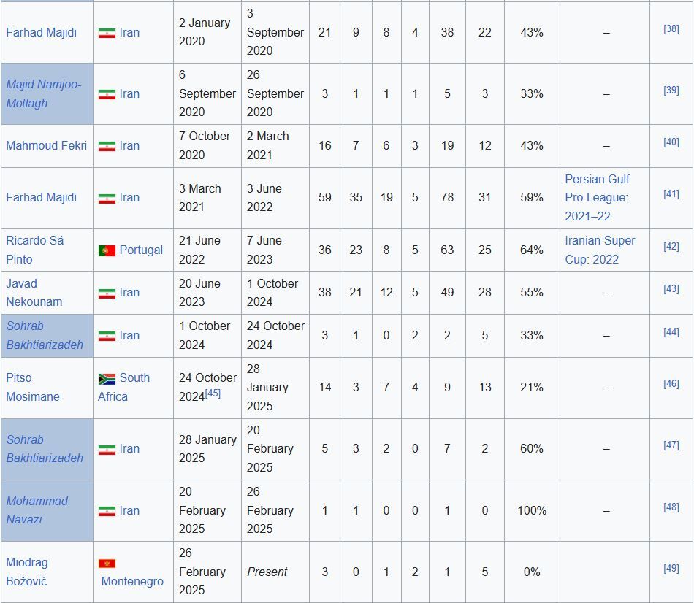Select the Mohammad Navazi name link
The width and height of the screenshot is (694, 603).
point(37,510)
